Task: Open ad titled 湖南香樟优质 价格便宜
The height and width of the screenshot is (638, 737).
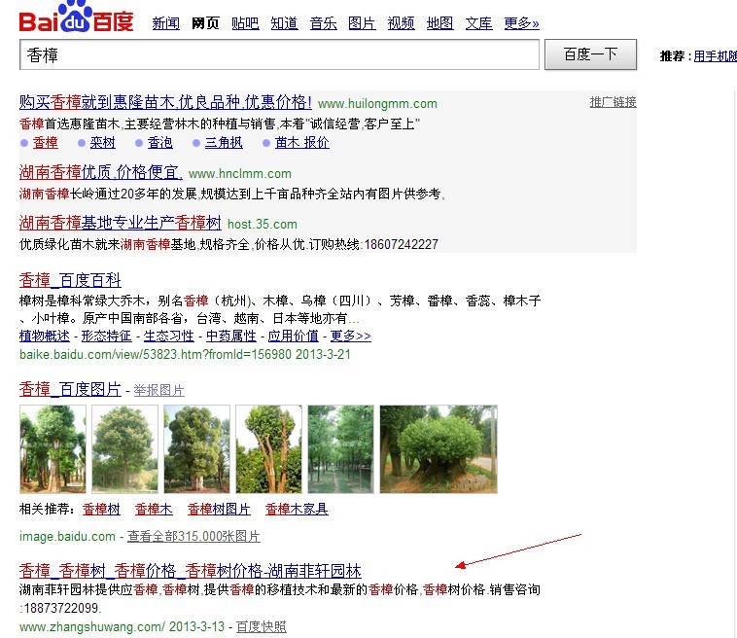Action: (x=101, y=172)
